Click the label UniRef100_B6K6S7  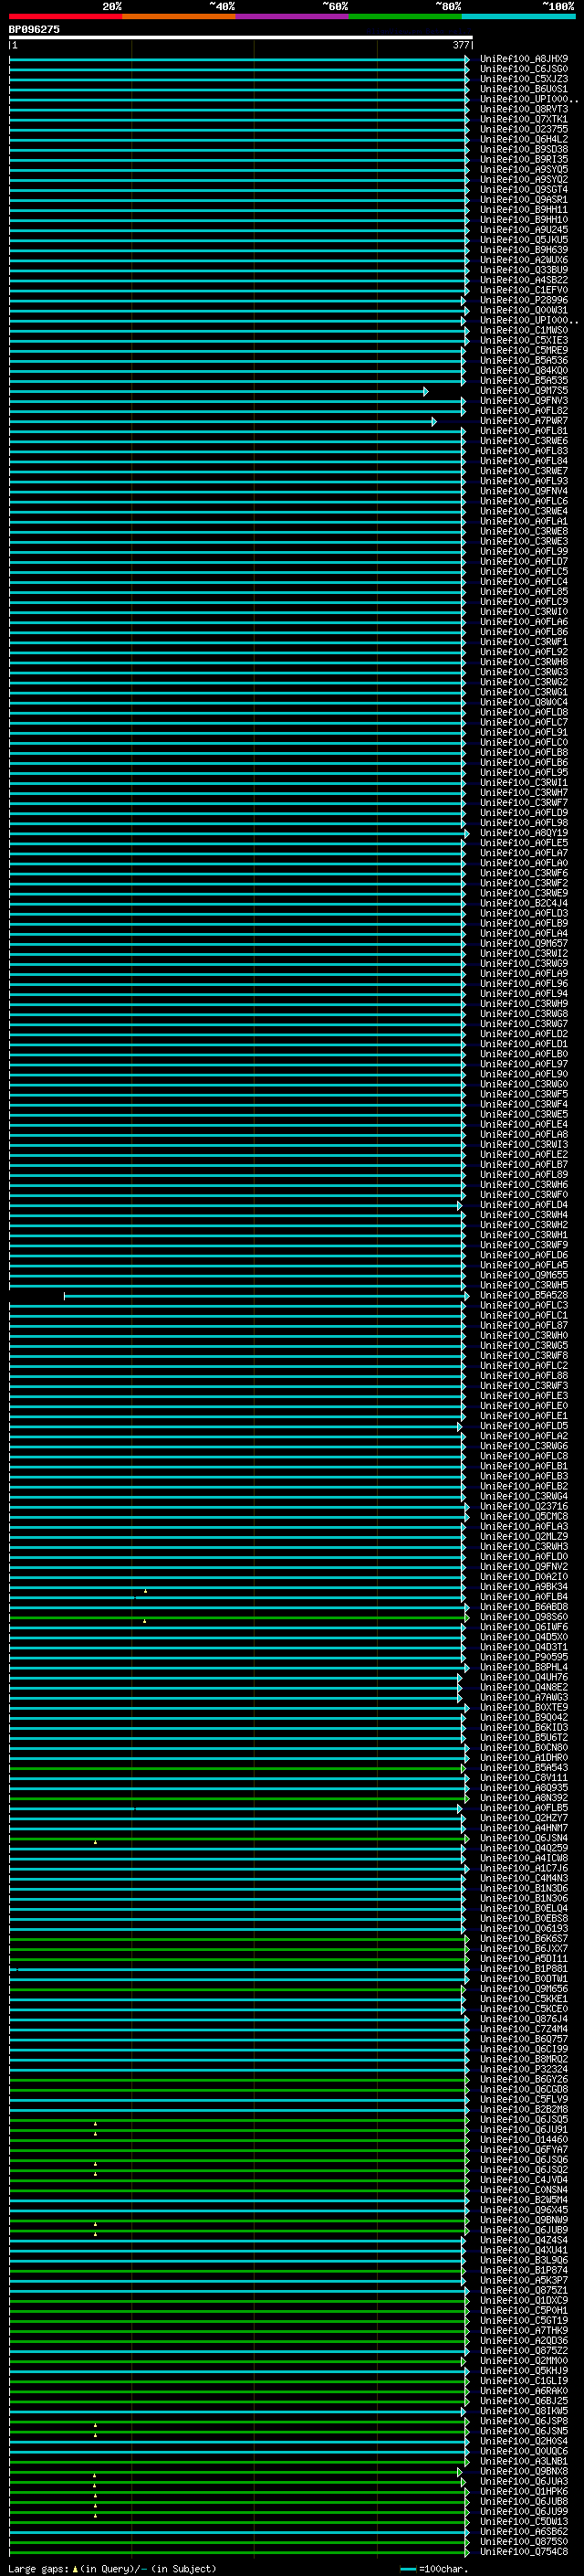point(524,1938)
